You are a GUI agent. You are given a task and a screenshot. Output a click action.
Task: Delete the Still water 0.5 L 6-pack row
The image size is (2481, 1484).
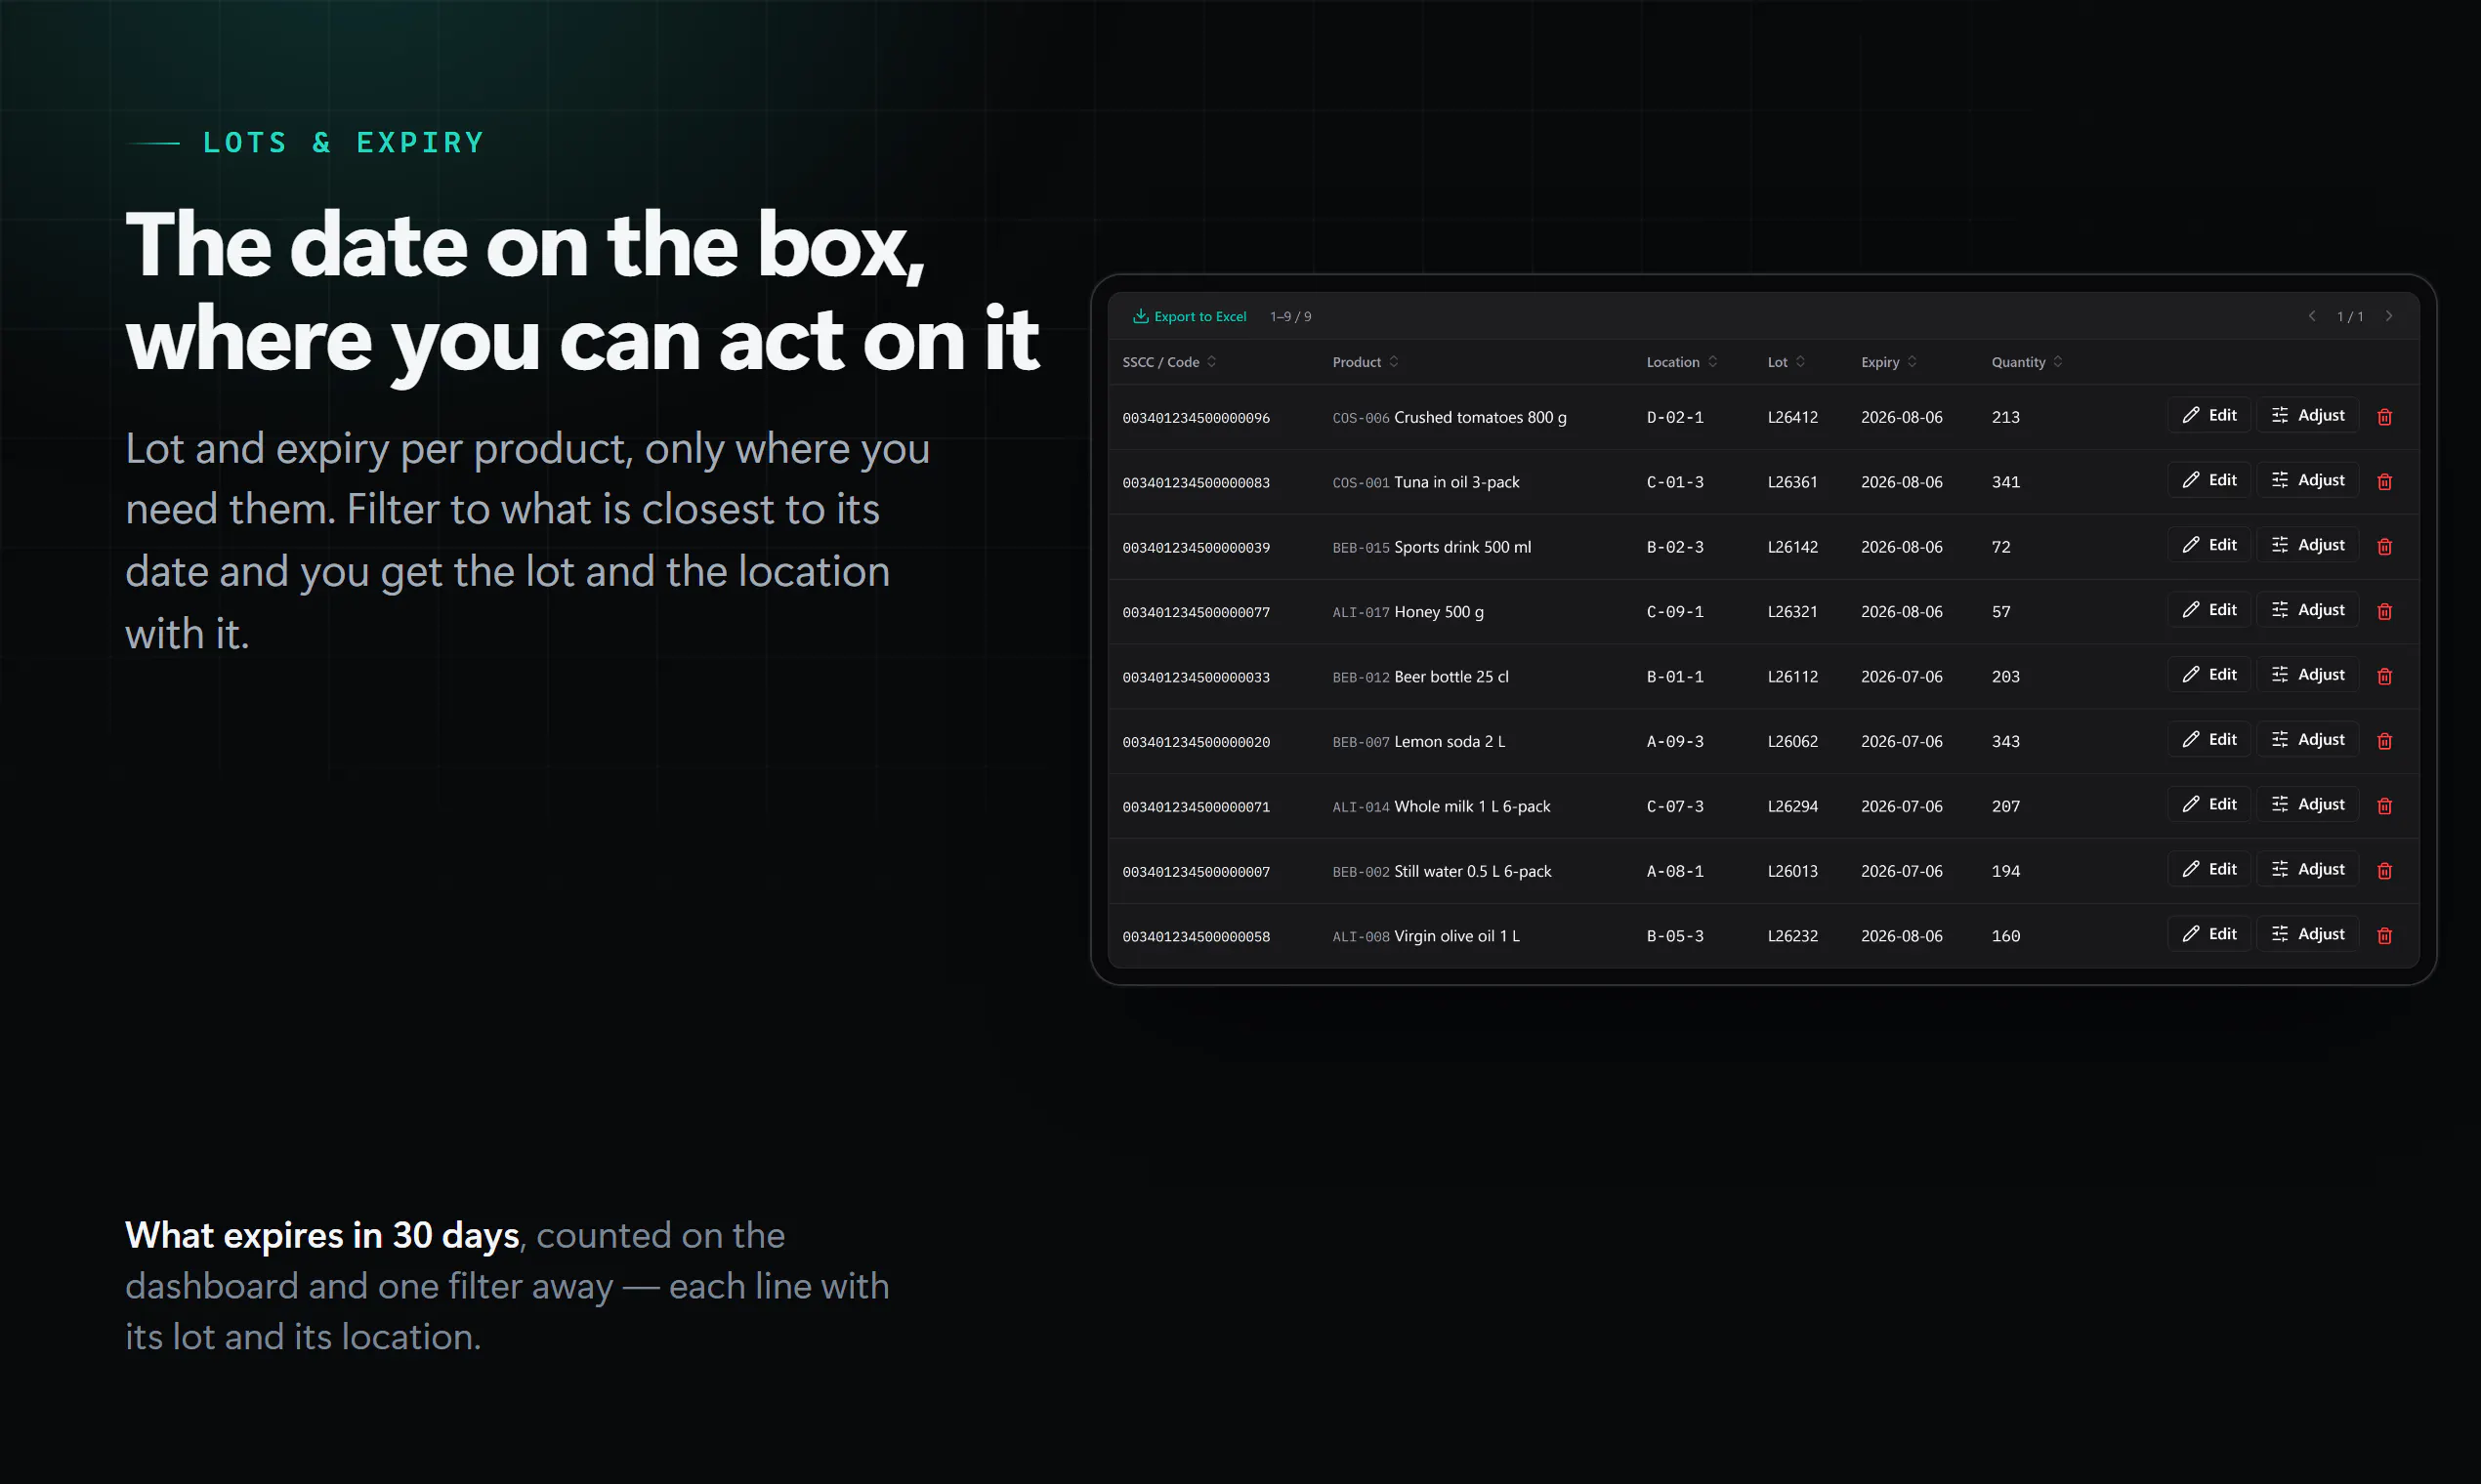[2384, 871]
